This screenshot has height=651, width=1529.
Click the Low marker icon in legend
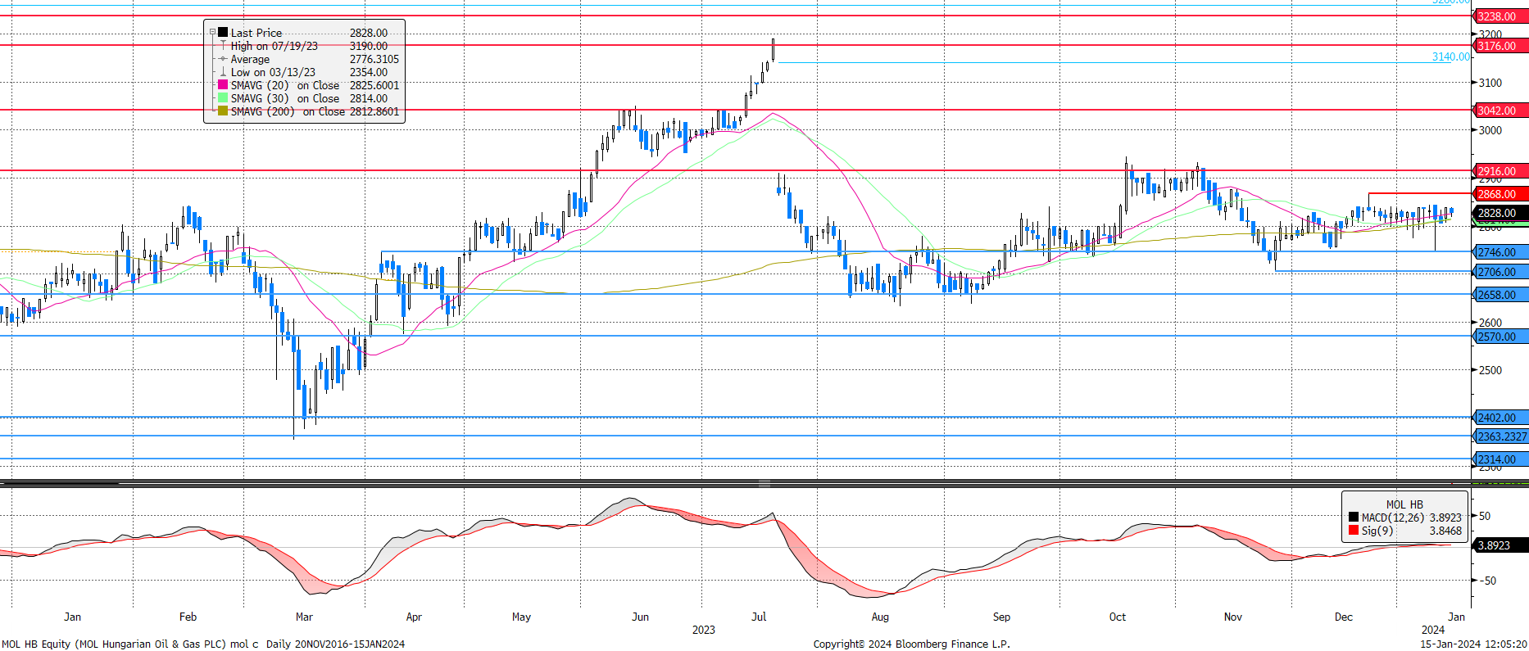[223, 72]
